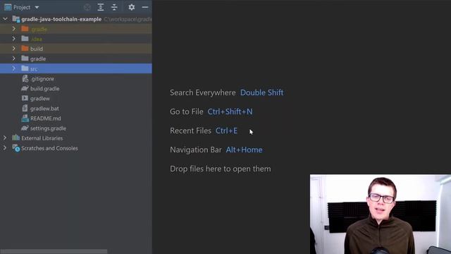The height and width of the screenshot is (254, 451).
Task: Open the Project view dropdown
Action: (x=37, y=8)
